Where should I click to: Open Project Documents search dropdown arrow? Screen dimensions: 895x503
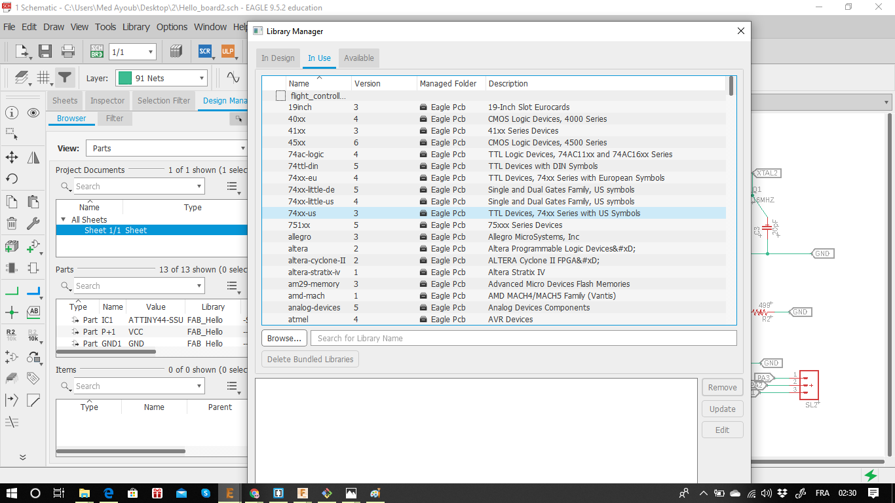pyautogui.click(x=199, y=187)
